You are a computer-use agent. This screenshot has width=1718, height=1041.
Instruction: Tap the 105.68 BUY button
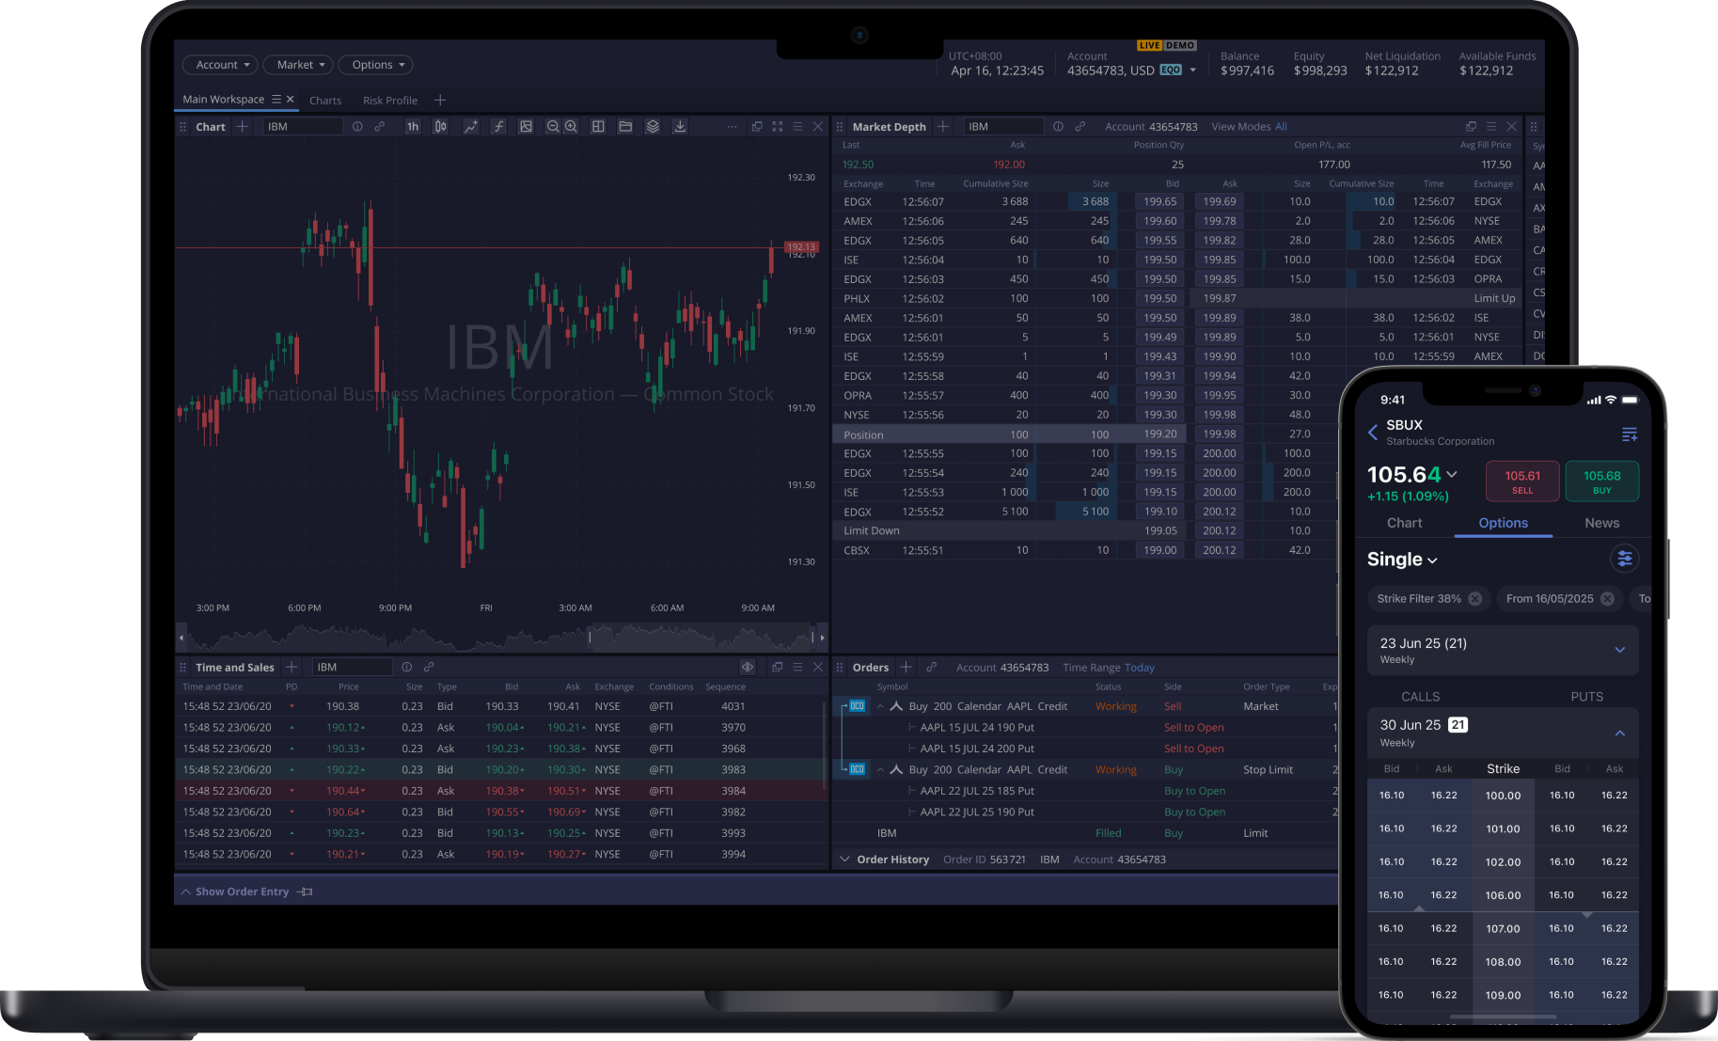click(1601, 481)
